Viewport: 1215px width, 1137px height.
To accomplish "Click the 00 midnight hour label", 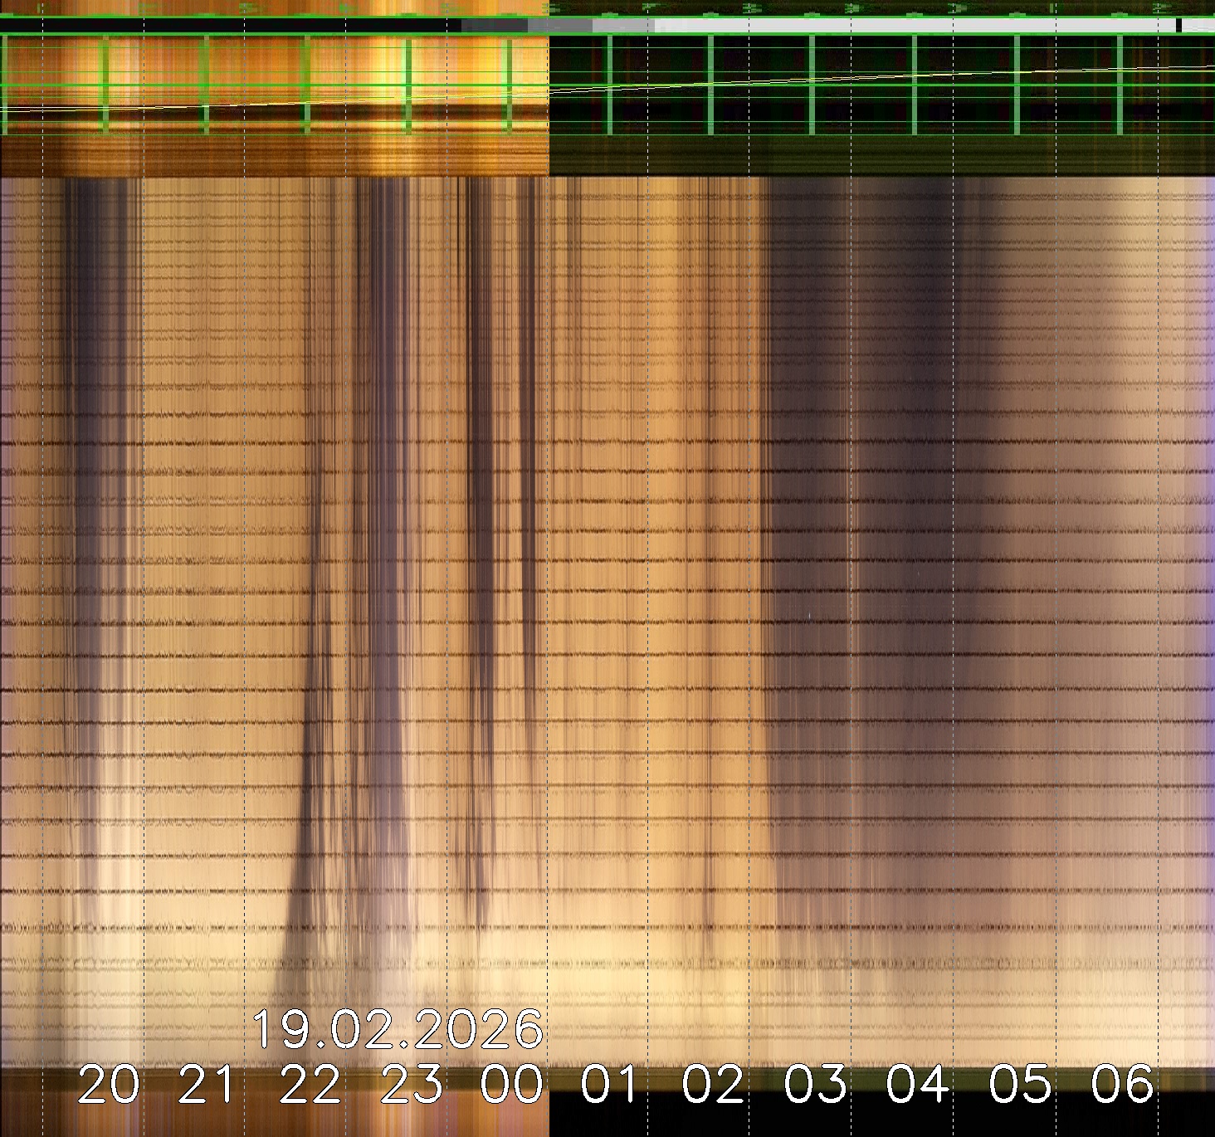I will point(513,1085).
